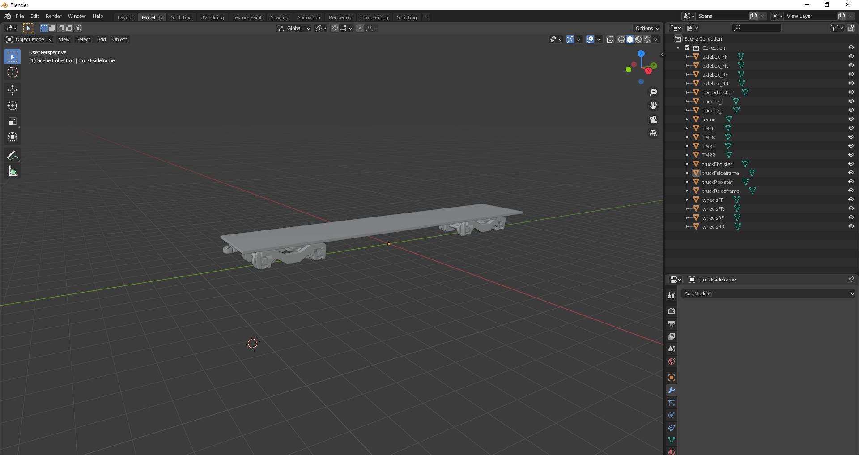
Task: Open Particle properties tab
Action: click(672, 403)
